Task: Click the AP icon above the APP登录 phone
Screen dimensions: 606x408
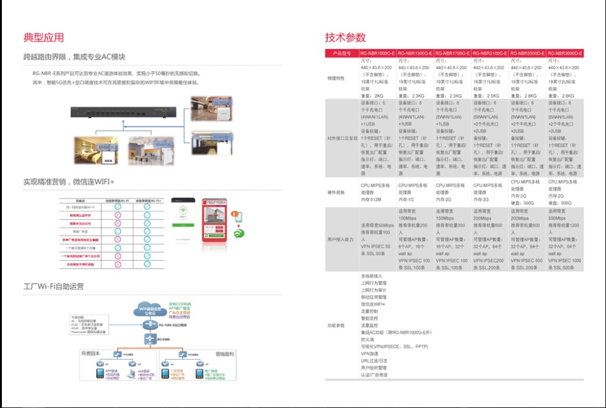Action: coord(100,363)
